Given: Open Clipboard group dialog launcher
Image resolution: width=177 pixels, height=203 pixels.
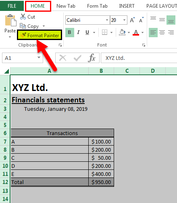Looking at the screenshot, I should point(60,45).
